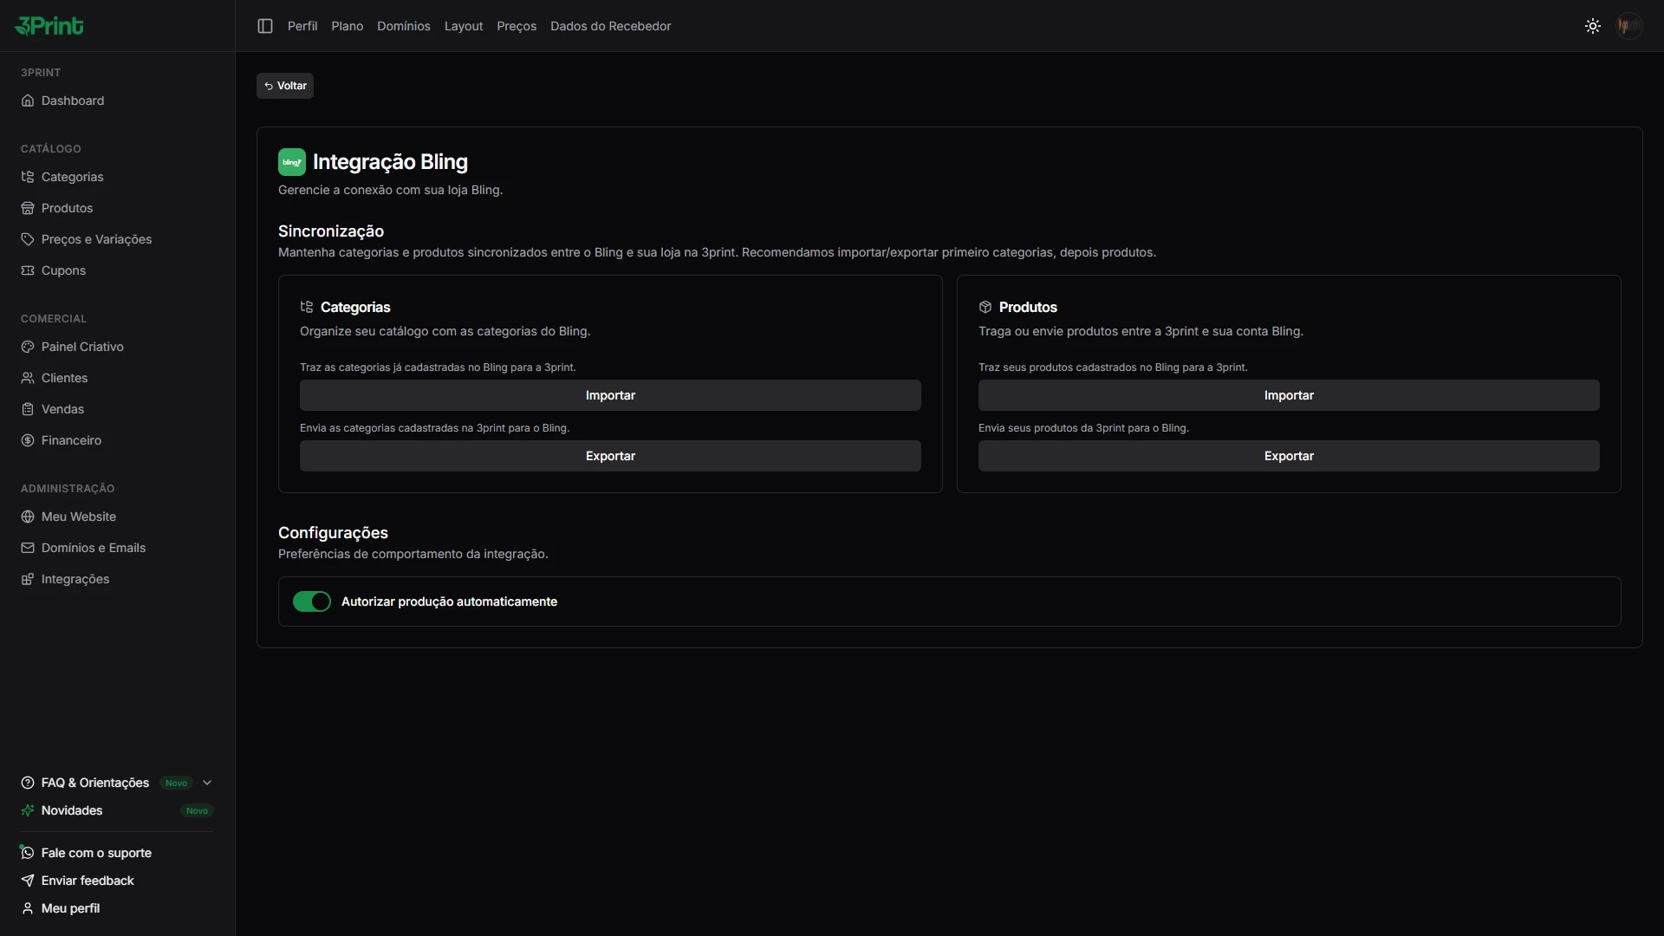Click the Novo badge beside Novidades
1664x936 pixels.
[x=197, y=810]
